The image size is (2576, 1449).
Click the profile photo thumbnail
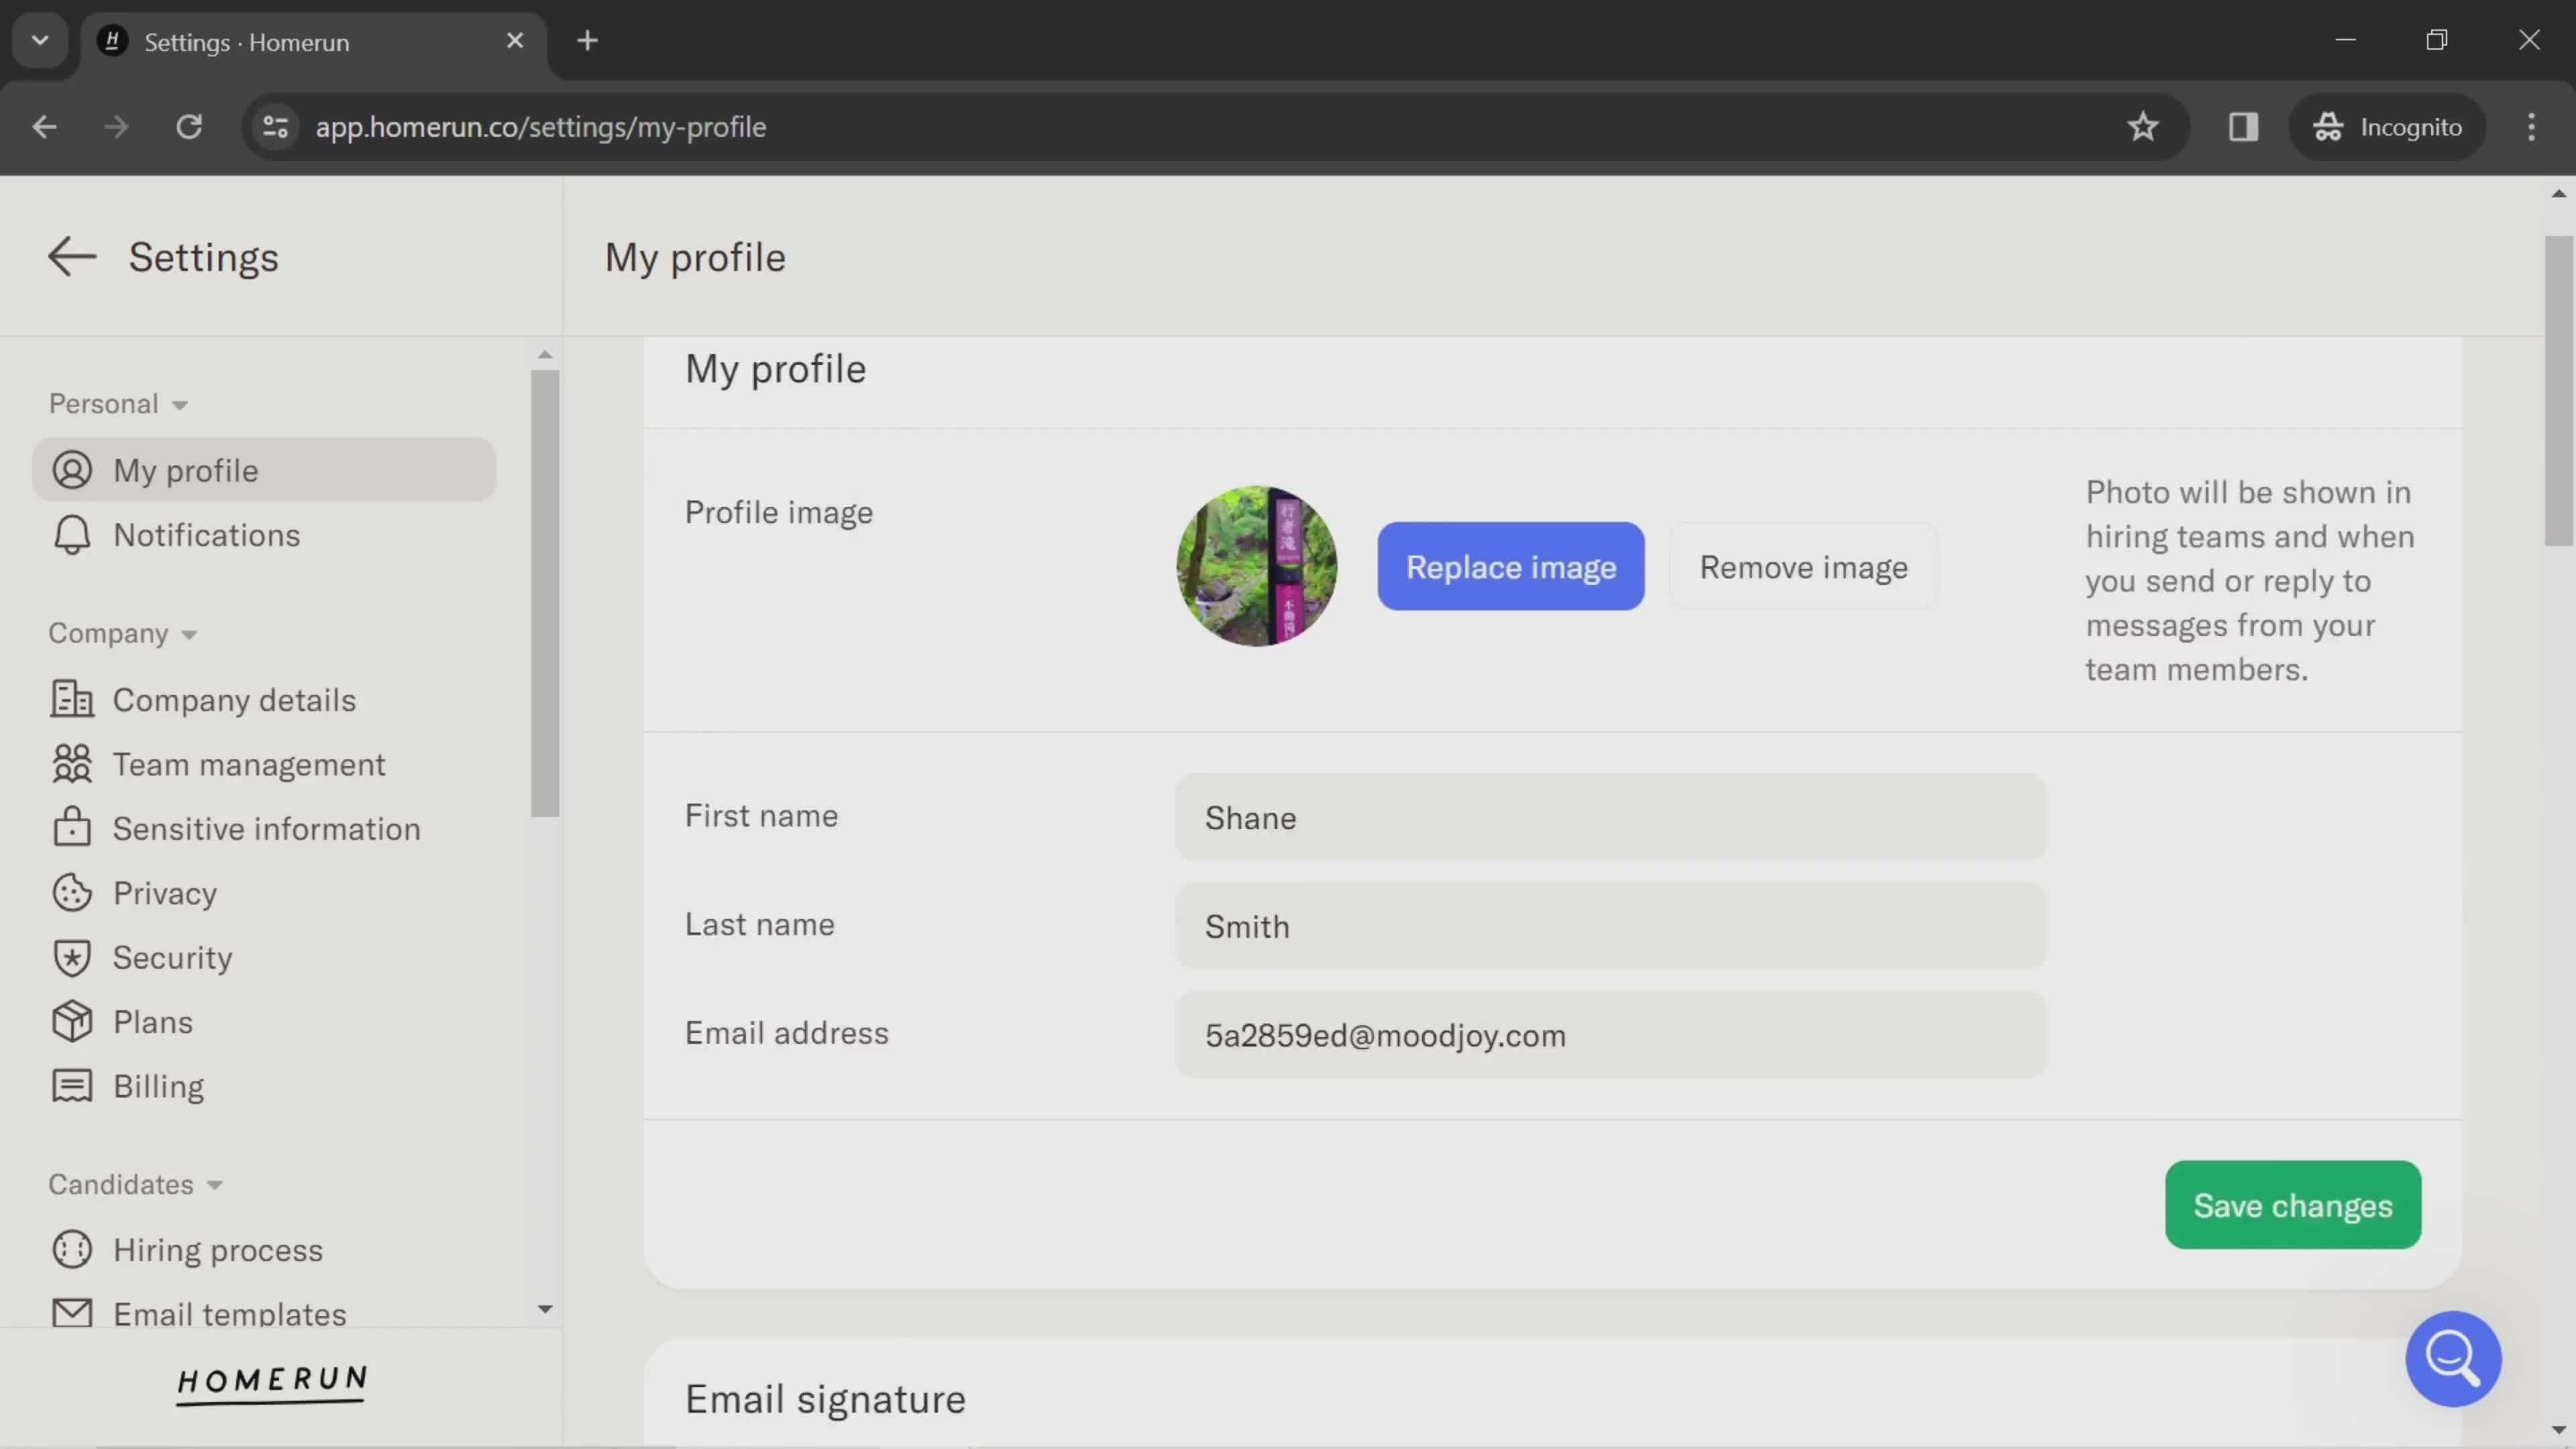[x=1257, y=567]
